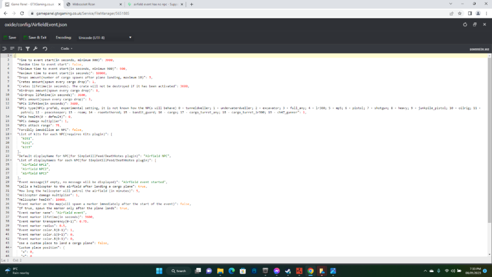The width and height of the screenshot is (492, 277).
Task: Go forward in browser history
Action: (13, 13)
